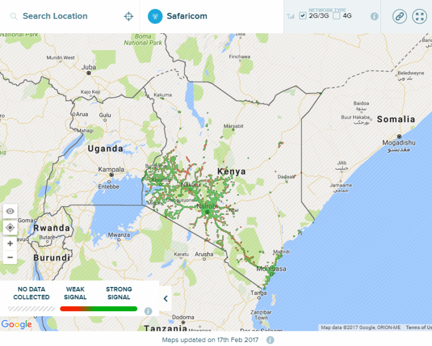Open the Google logo link
The image size is (432, 346).
point(16,324)
